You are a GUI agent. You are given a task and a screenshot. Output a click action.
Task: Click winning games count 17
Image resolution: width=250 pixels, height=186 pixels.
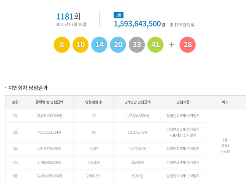coord(94,116)
